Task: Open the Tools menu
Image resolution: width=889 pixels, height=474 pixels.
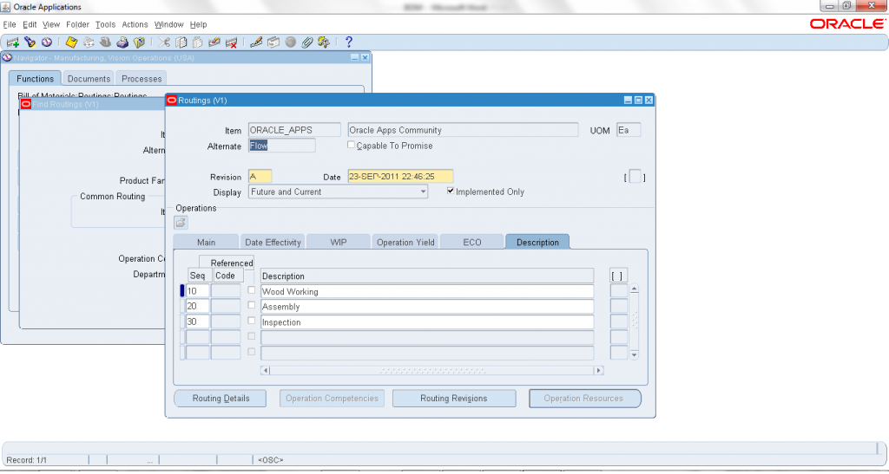Action: [x=105, y=24]
